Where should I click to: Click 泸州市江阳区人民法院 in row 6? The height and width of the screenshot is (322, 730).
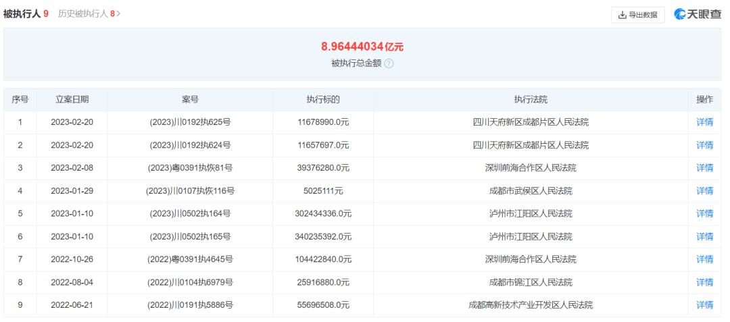pos(531,236)
